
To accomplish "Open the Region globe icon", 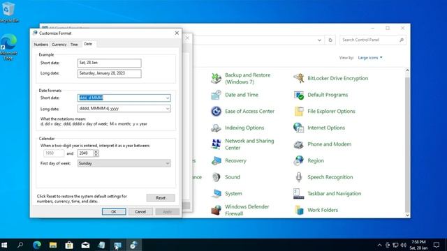I will coord(298,161).
